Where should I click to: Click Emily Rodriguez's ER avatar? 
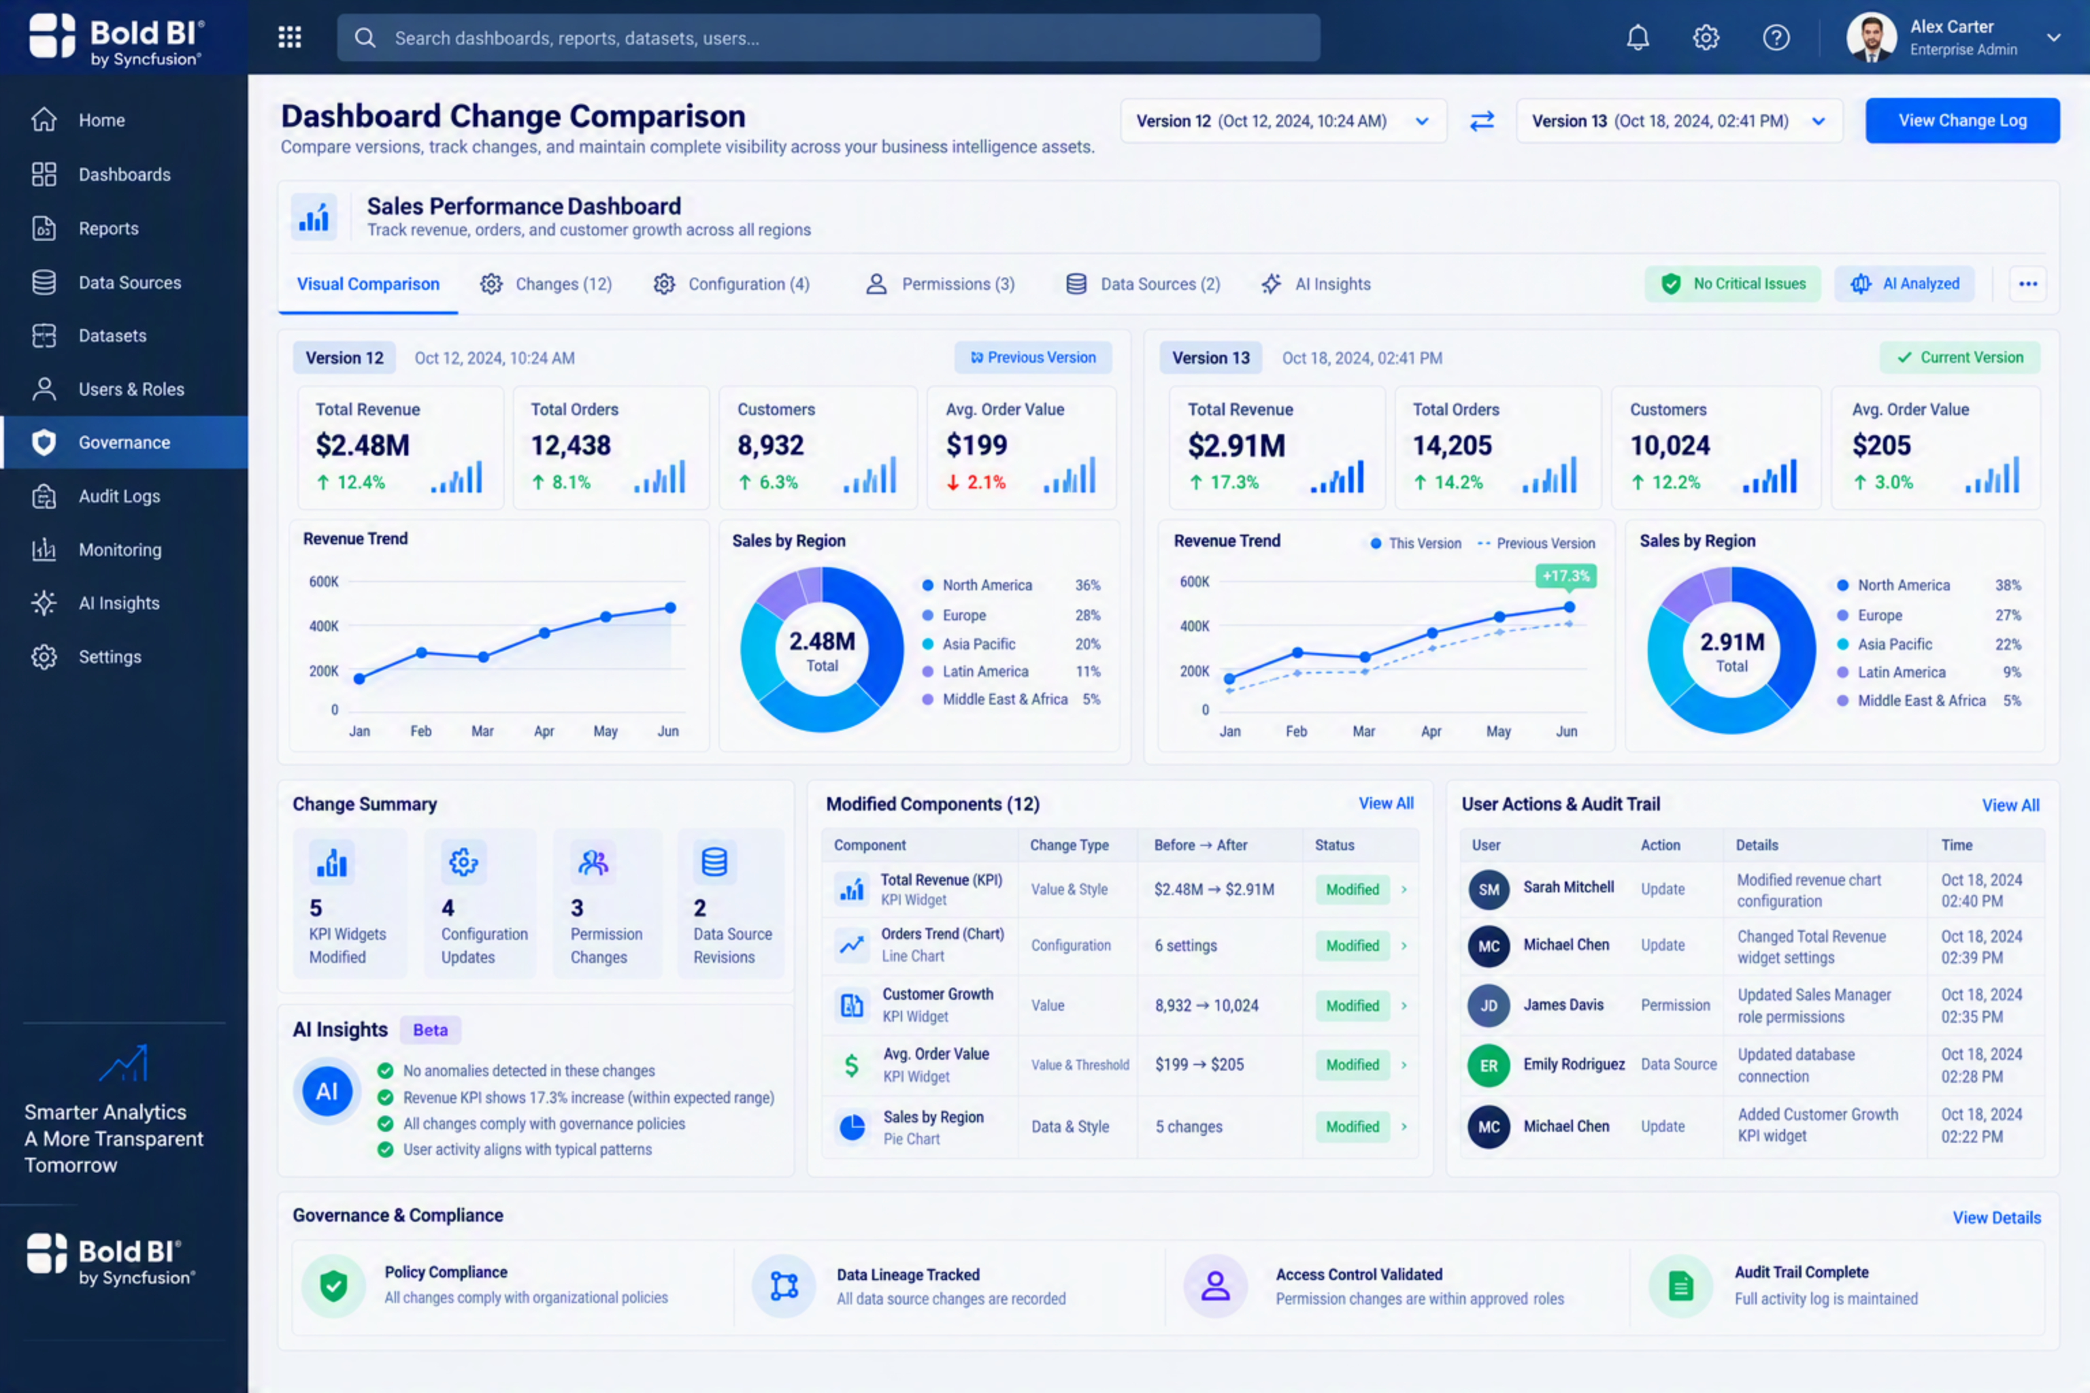1489,1065
